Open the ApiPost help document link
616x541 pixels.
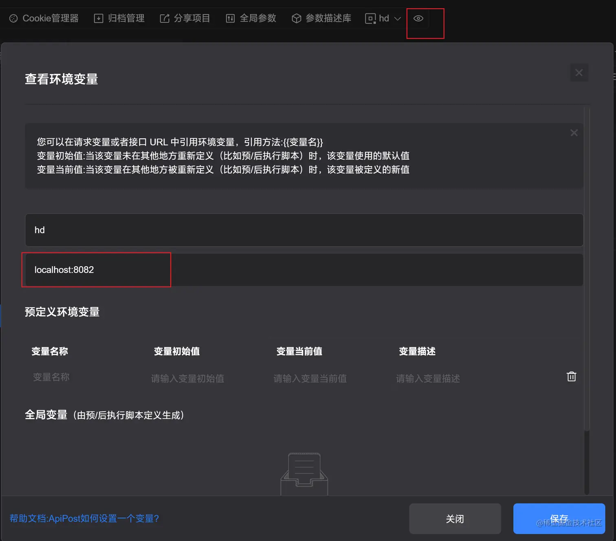[84, 518]
